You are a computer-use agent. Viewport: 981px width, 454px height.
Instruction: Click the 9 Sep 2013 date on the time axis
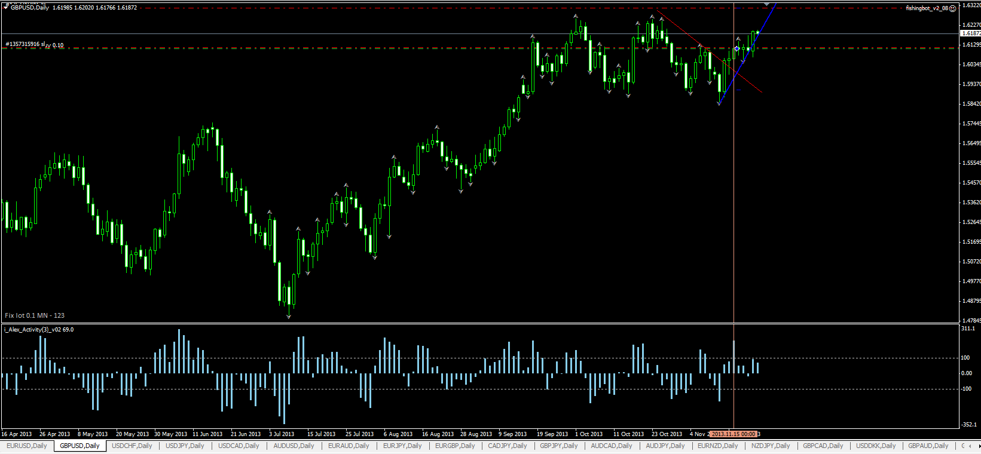click(512, 434)
